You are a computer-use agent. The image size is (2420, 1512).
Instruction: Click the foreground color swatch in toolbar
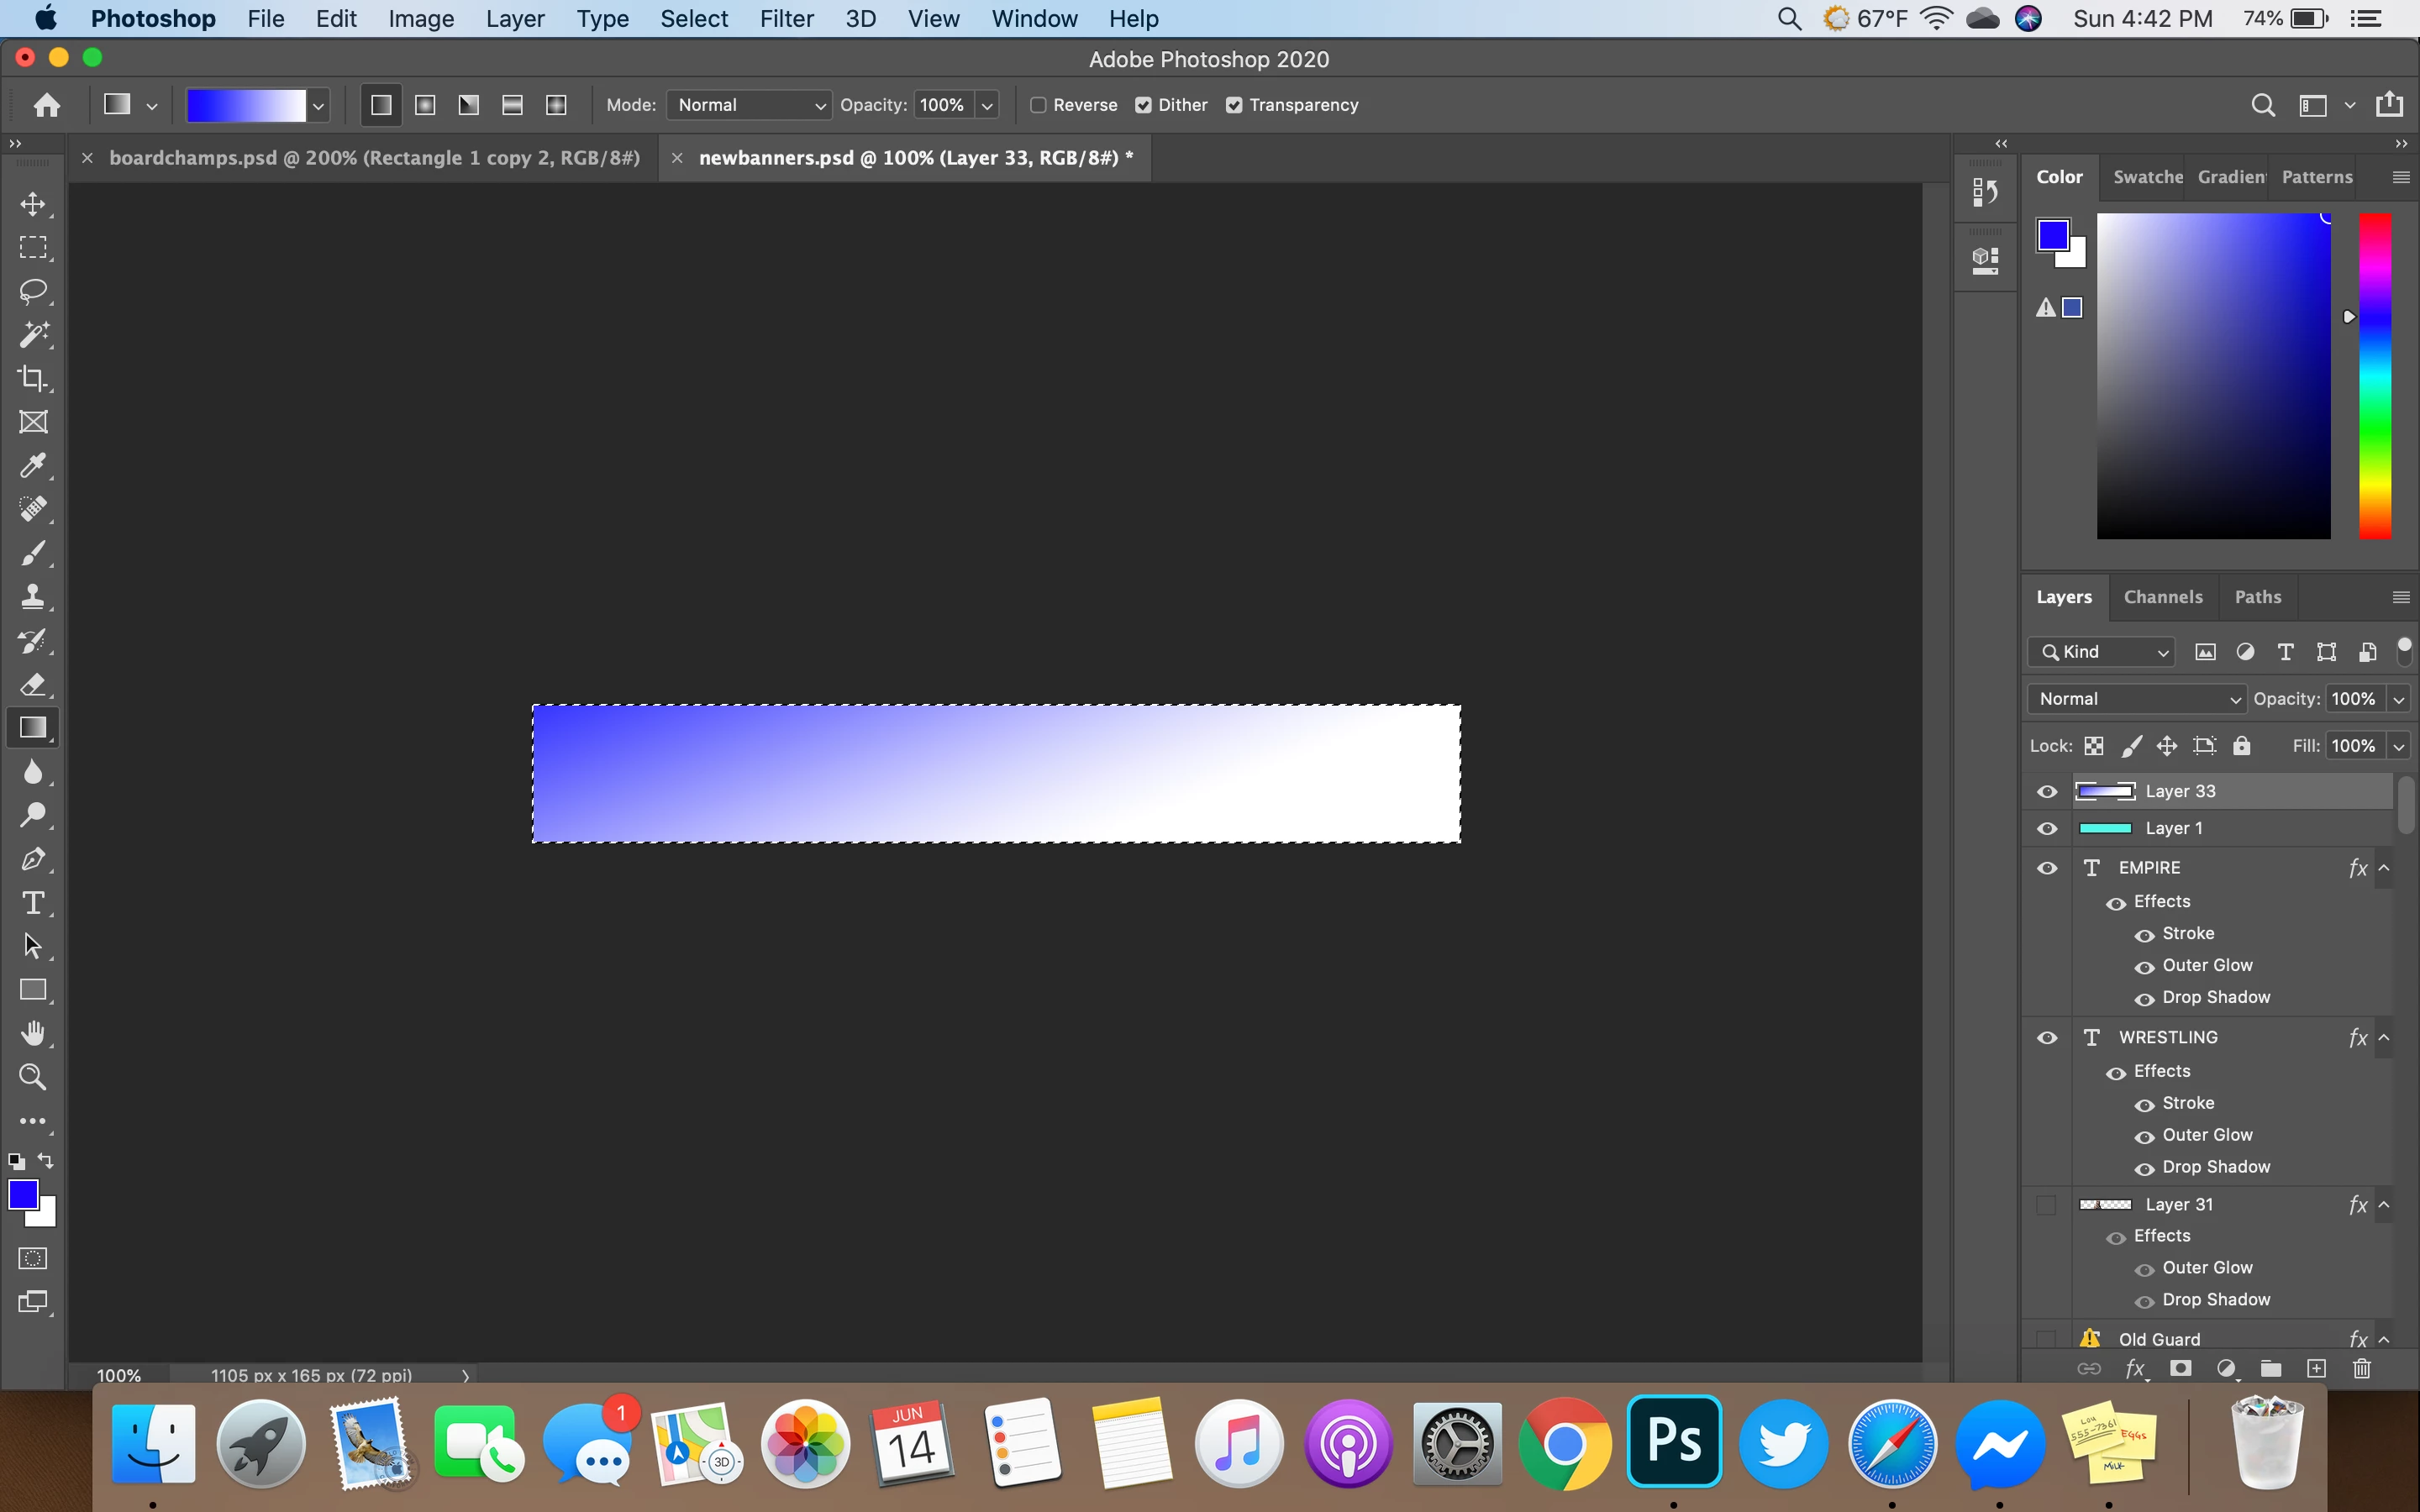pos(22,1194)
